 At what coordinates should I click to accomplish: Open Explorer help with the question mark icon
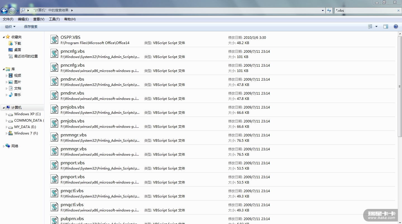coord(396,27)
